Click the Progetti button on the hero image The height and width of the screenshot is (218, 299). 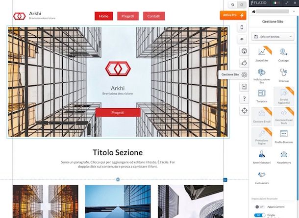(118, 113)
